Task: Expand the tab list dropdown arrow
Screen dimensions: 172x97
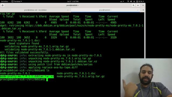Action: click(143, 10)
